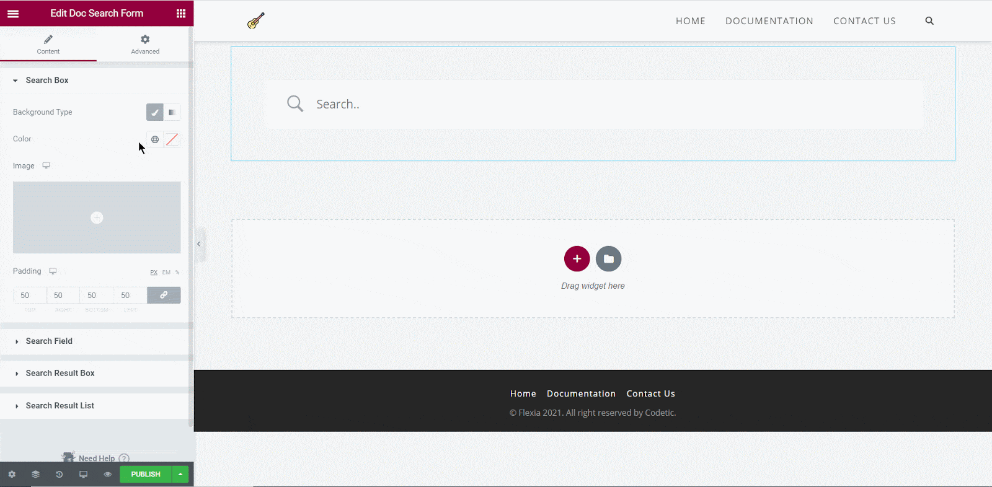Screen dimensions: 992x487
Task: Edit the right padding value
Action: pyautogui.click(x=63, y=296)
